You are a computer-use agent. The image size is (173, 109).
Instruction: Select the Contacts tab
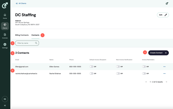tap(35, 35)
